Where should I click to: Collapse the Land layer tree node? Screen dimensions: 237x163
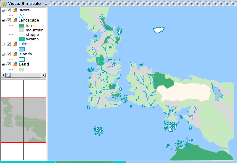(x=3, y=64)
